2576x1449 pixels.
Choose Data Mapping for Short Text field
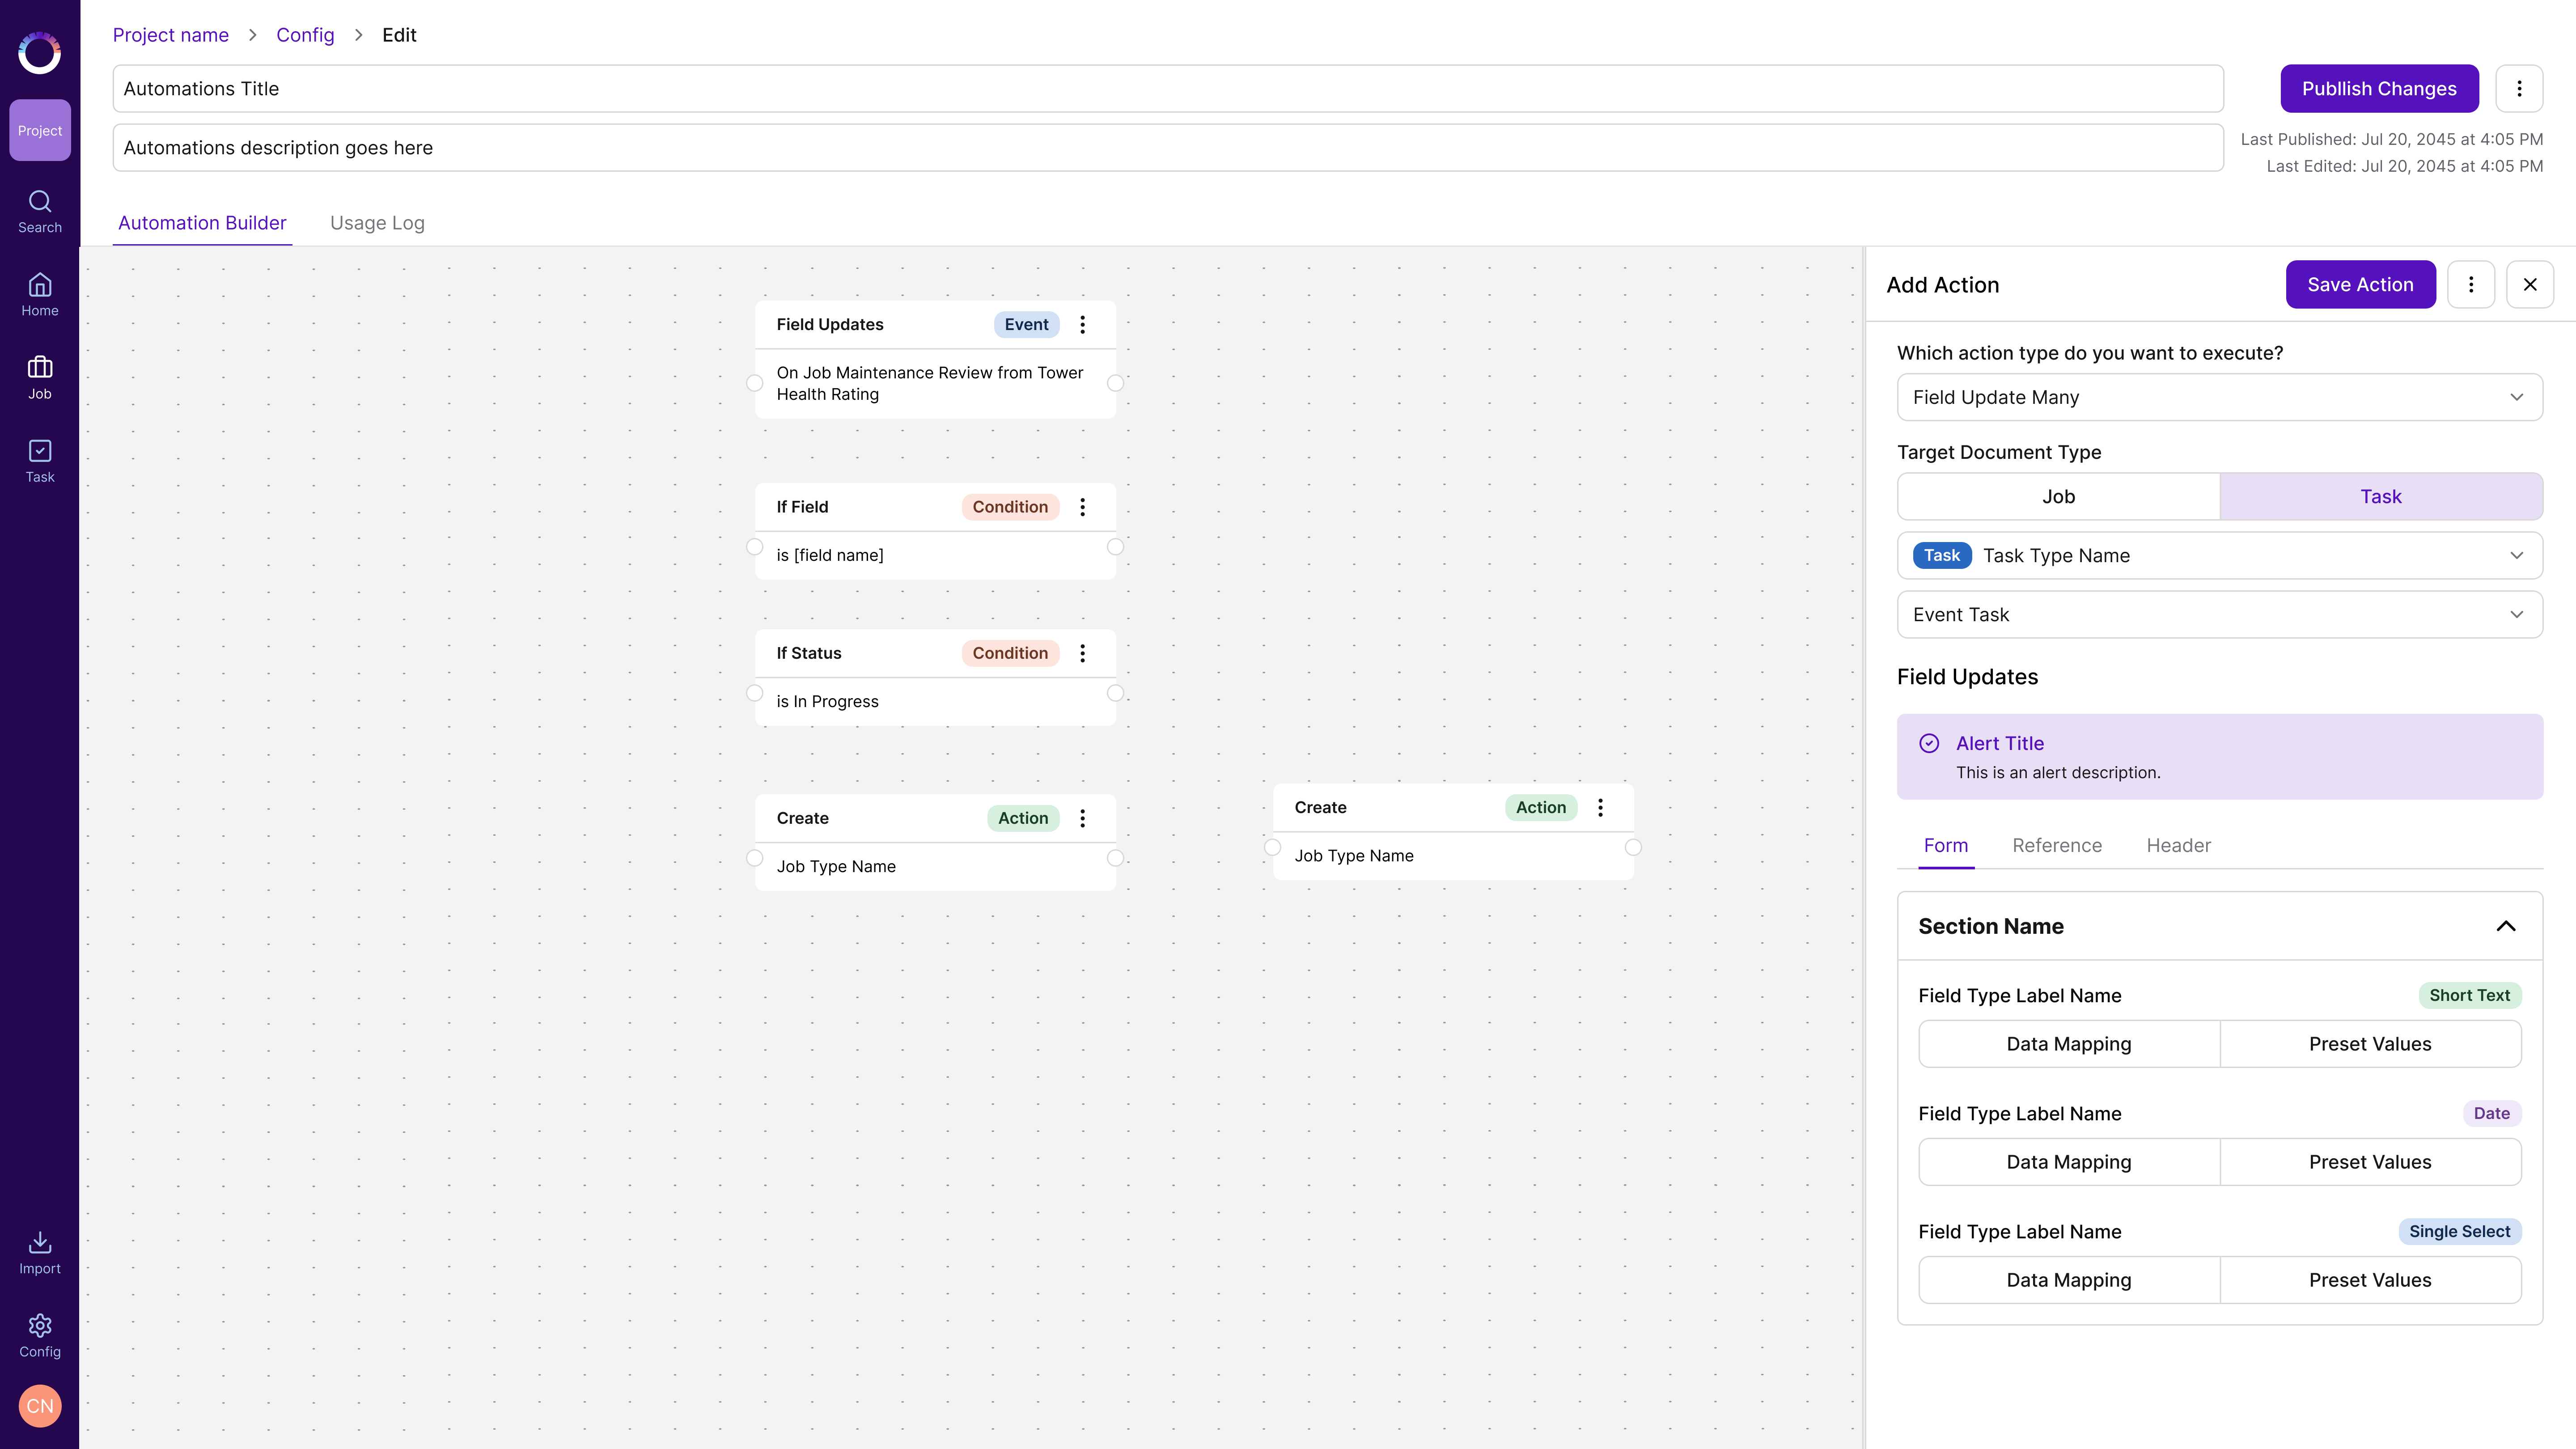click(2069, 1044)
